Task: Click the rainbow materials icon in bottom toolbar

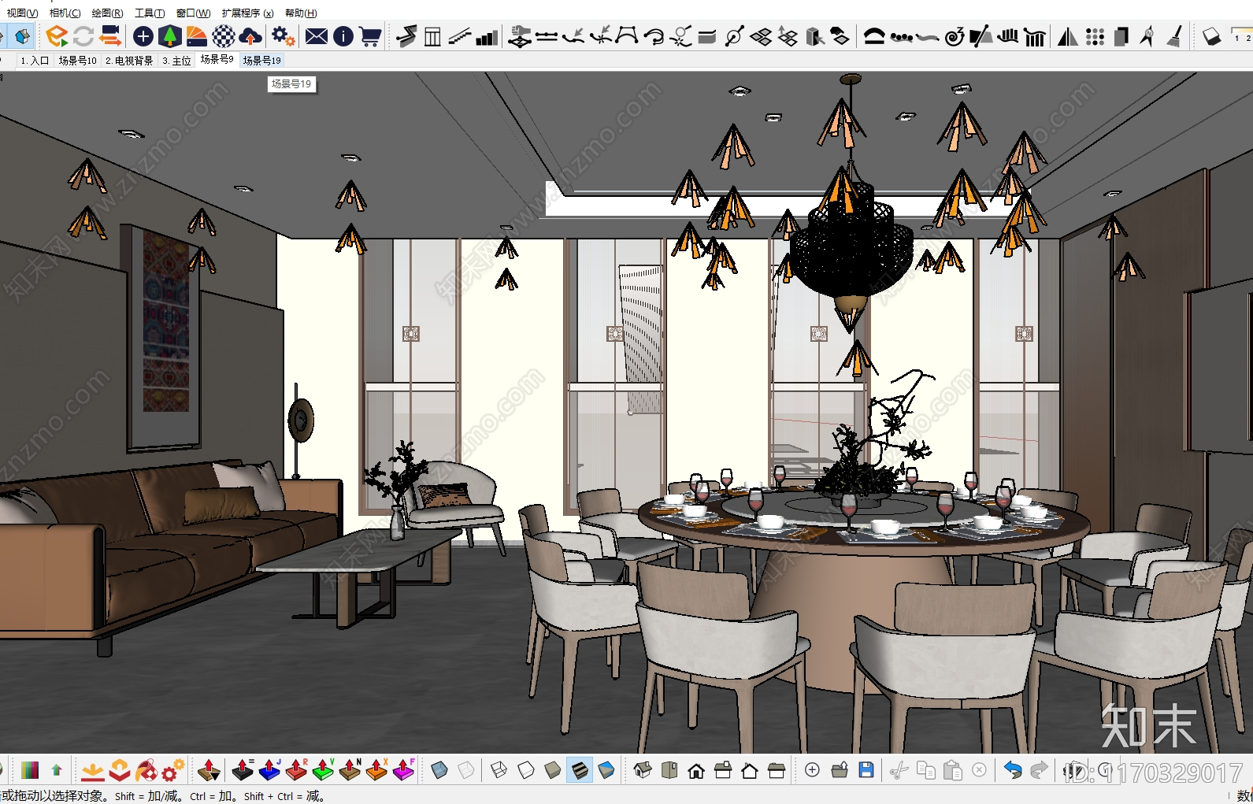Action: 30,770
